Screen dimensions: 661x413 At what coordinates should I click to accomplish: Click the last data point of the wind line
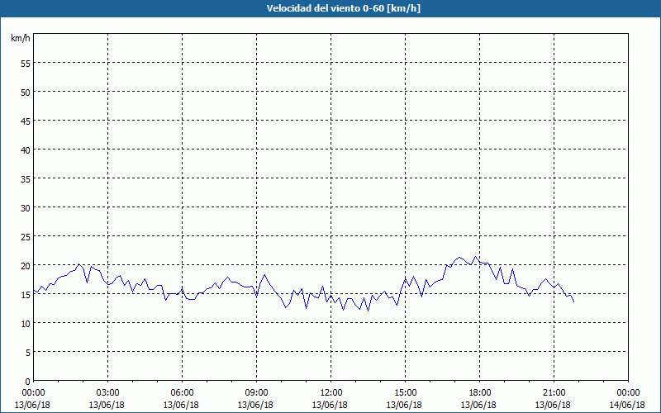pos(573,301)
